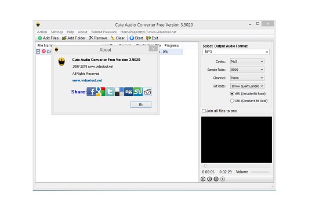Start the conversion with the Start button

136,38
